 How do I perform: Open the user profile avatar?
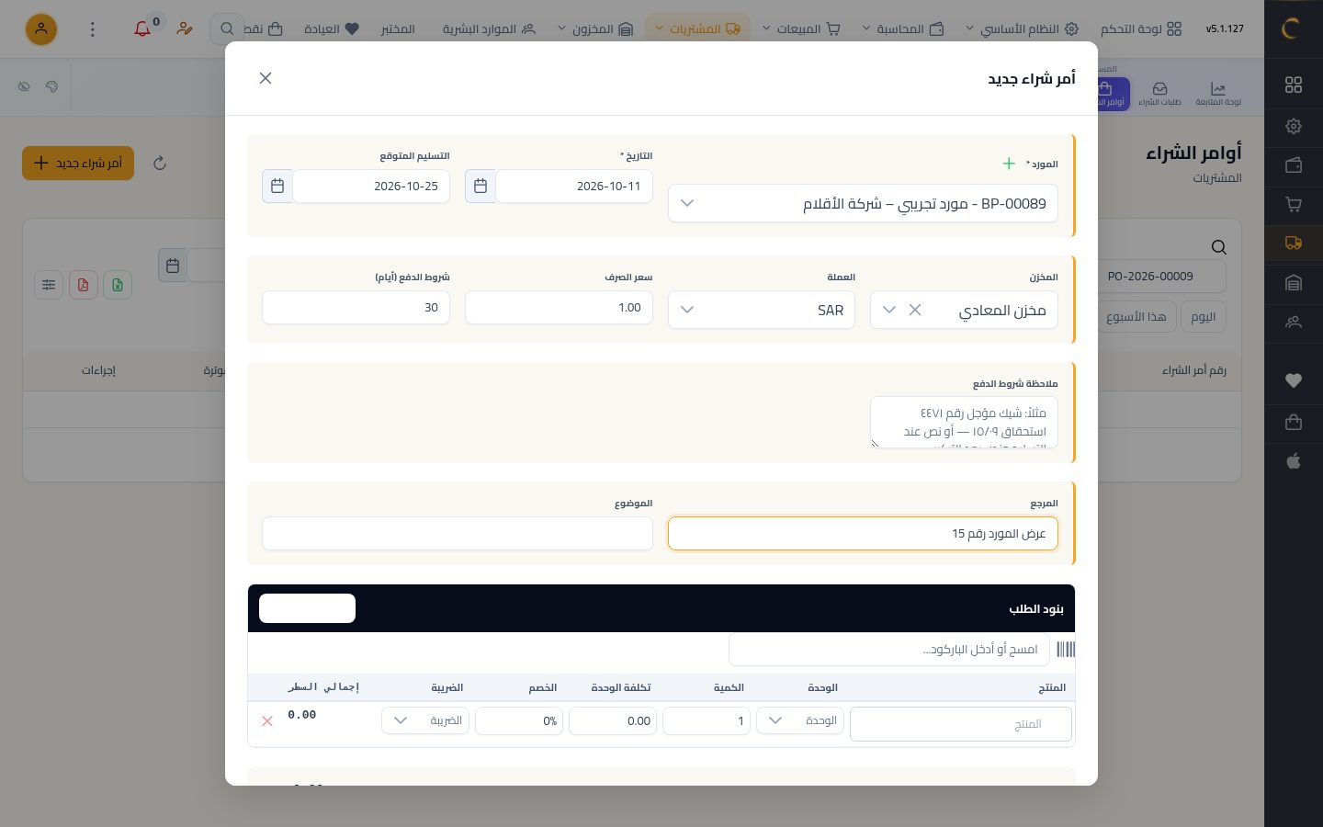pyautogui.click(x=41, y=29)
